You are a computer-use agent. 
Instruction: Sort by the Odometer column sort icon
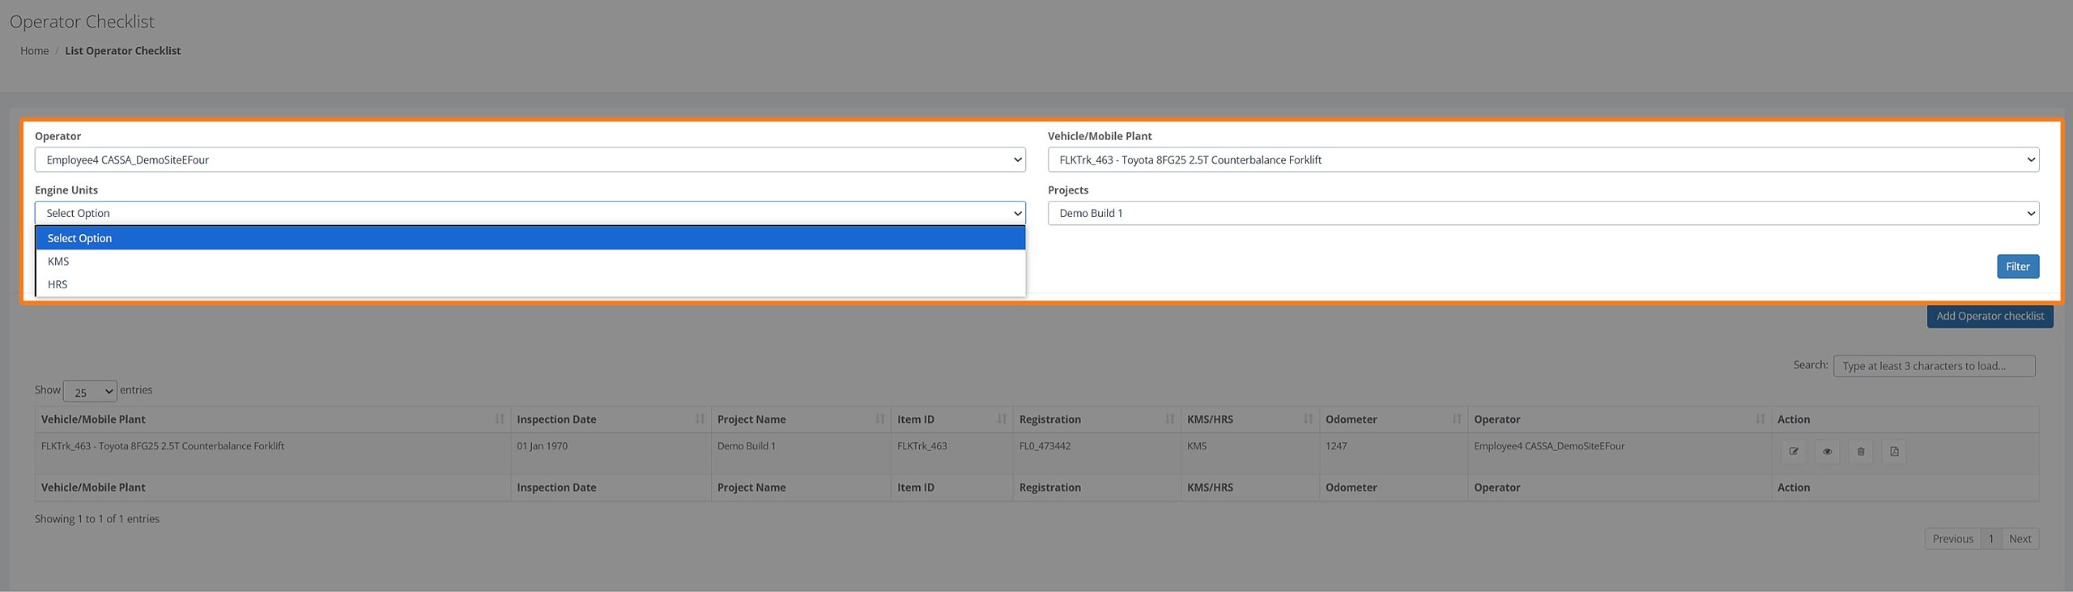(x=1457, y=420)
